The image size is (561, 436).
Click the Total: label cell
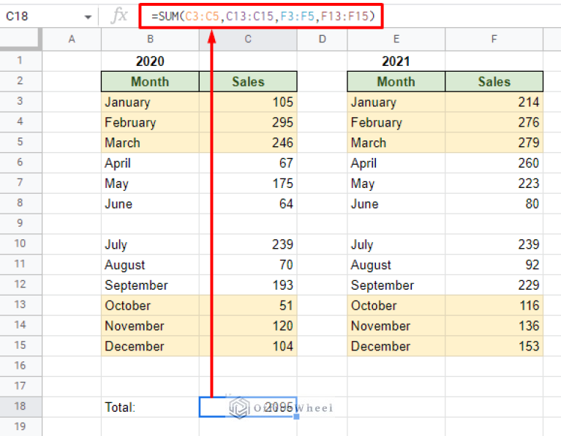pos(150,407)
